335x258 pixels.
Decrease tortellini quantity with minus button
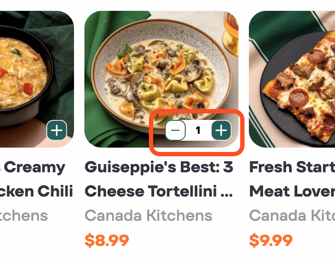click(x=175, y=130)
